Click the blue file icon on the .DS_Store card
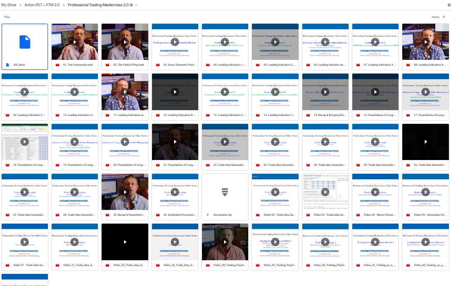The height and width of the screenshot is (286, 451). [24, 42]
